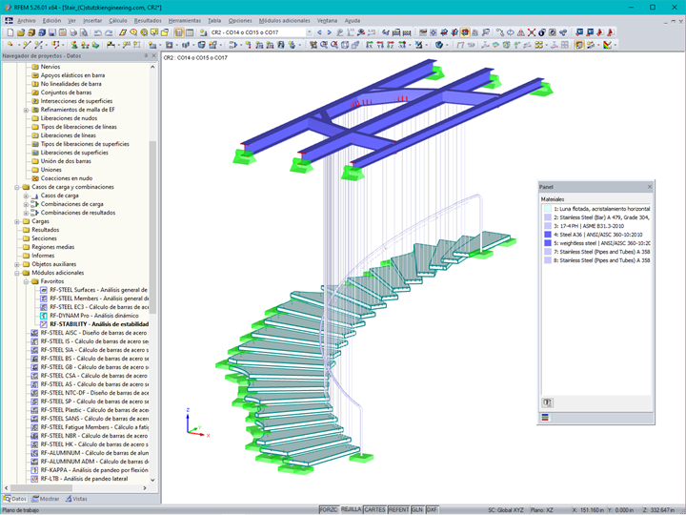The width and height of the screenshot is (686, 515).
Task: Click the new line tool icon
Action: pyautogui.click(x=27, y=45)
